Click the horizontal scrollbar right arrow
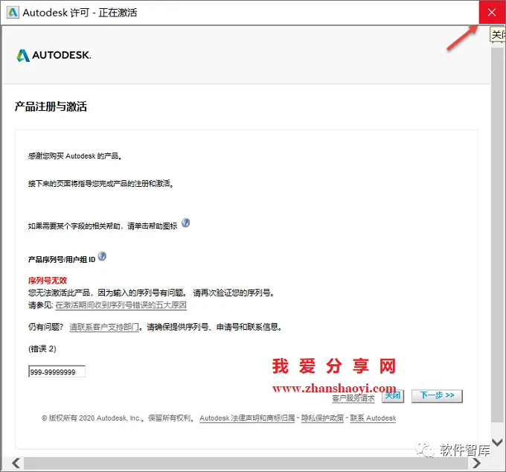This screenshot has height=472, width=506. (x=477, y=463)
